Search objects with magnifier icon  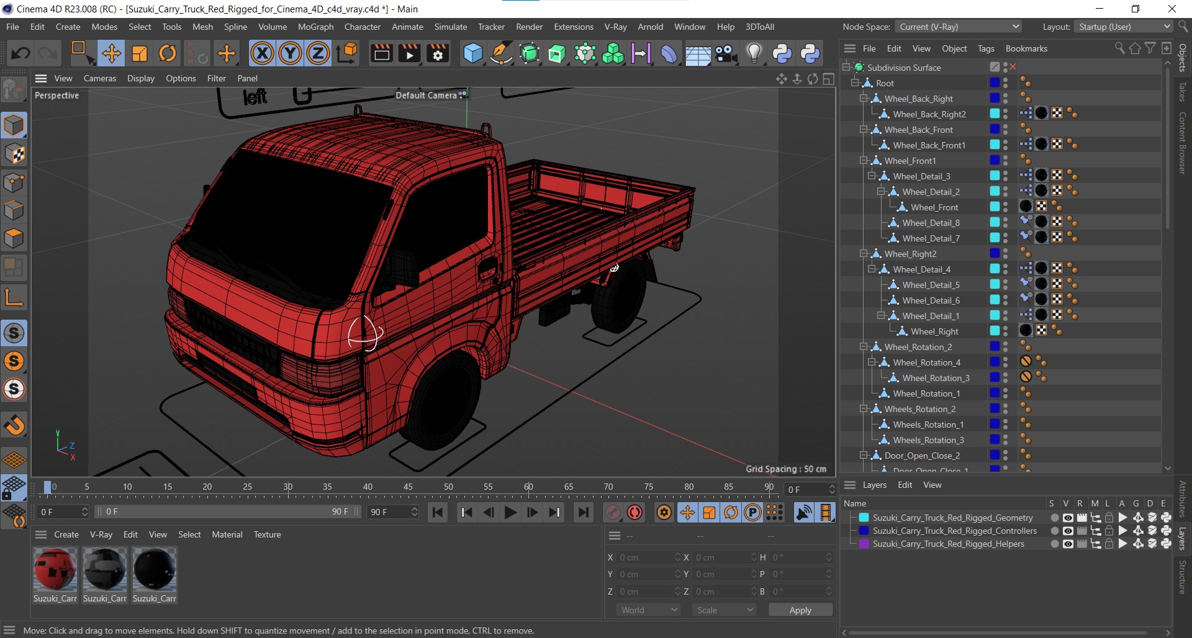tap(1119, 48)
